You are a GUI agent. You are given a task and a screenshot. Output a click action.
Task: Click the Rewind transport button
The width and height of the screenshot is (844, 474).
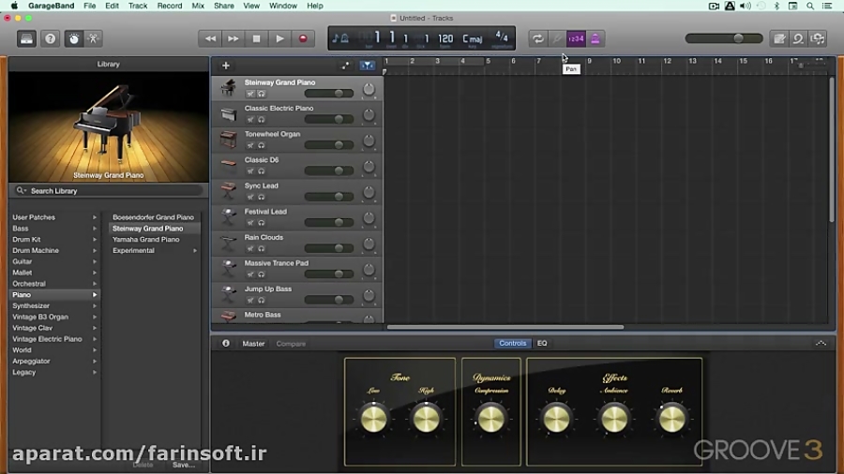pyautogui.click(x=210, y=38)
